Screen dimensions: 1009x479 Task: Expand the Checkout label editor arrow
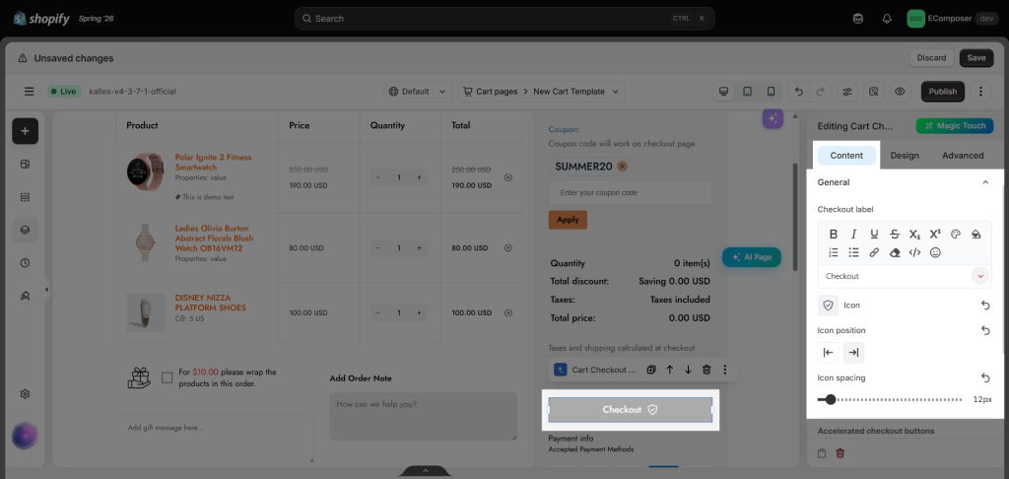click(980, 276)
